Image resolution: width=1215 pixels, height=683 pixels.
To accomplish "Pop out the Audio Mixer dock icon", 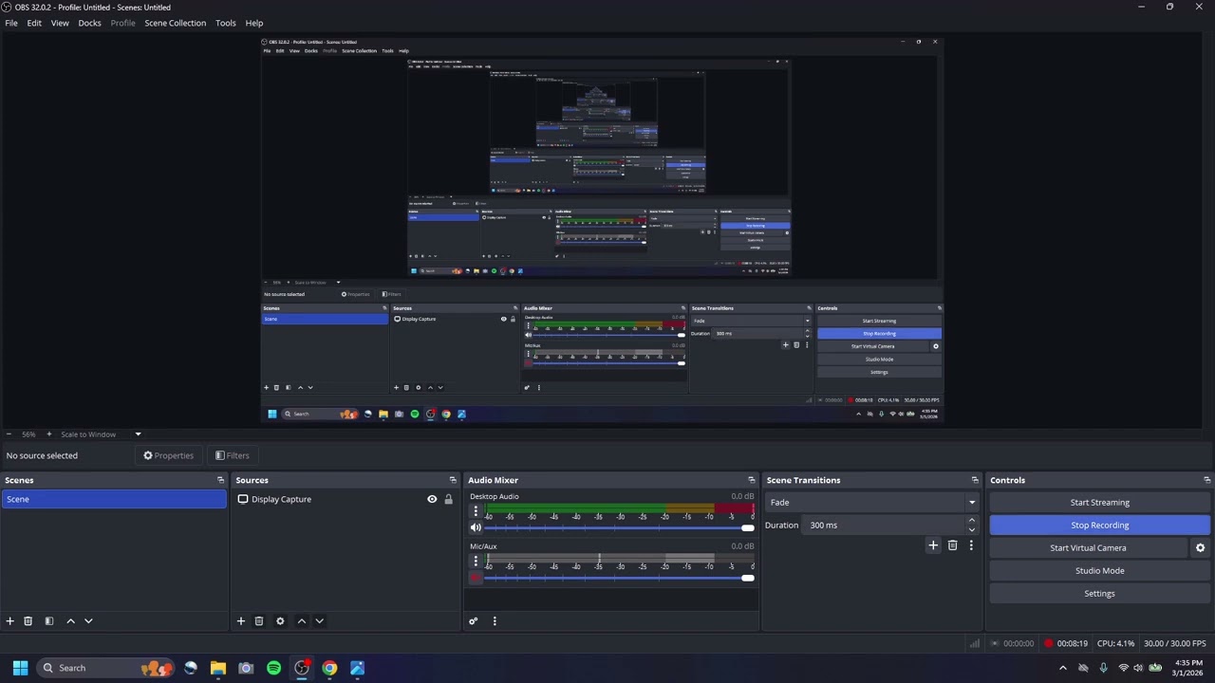I will (x=752, y=480).
